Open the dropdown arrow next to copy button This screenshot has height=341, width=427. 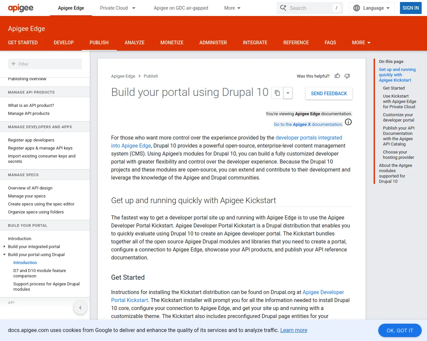pos(288,93)
